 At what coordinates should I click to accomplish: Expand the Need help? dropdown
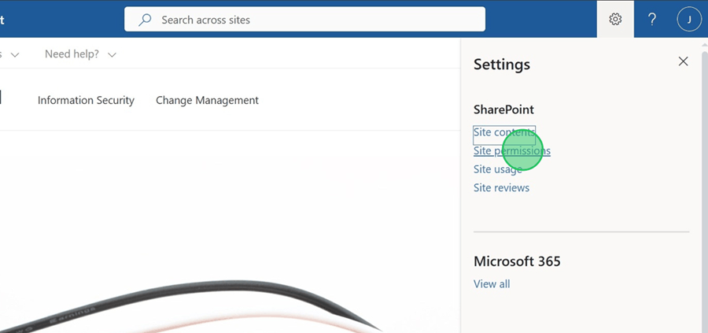[80, 54]
